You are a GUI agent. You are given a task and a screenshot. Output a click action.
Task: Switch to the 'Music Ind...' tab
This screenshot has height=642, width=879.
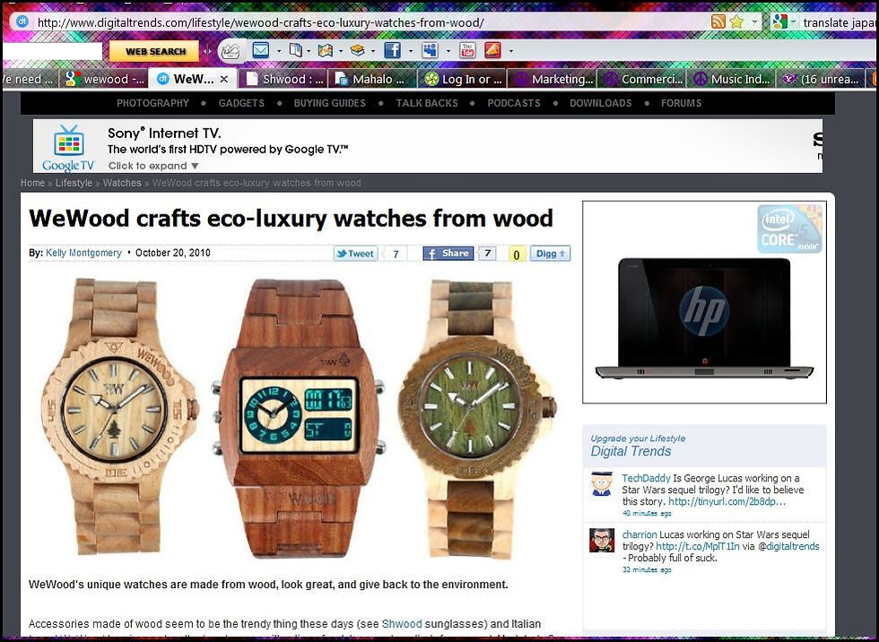732,79
